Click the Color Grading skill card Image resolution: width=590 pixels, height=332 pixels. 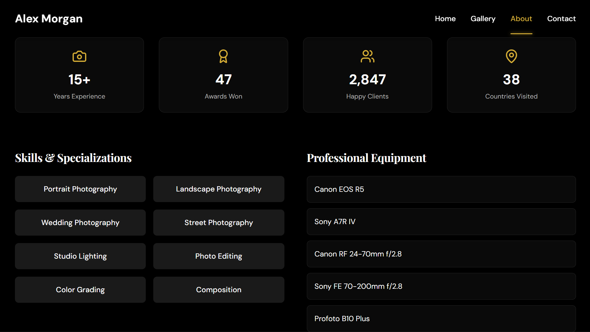[80, 290]
